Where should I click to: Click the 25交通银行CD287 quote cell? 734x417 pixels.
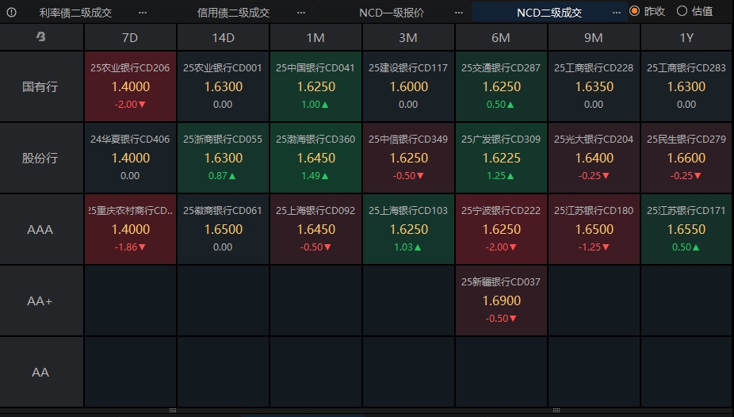(501, 86)
